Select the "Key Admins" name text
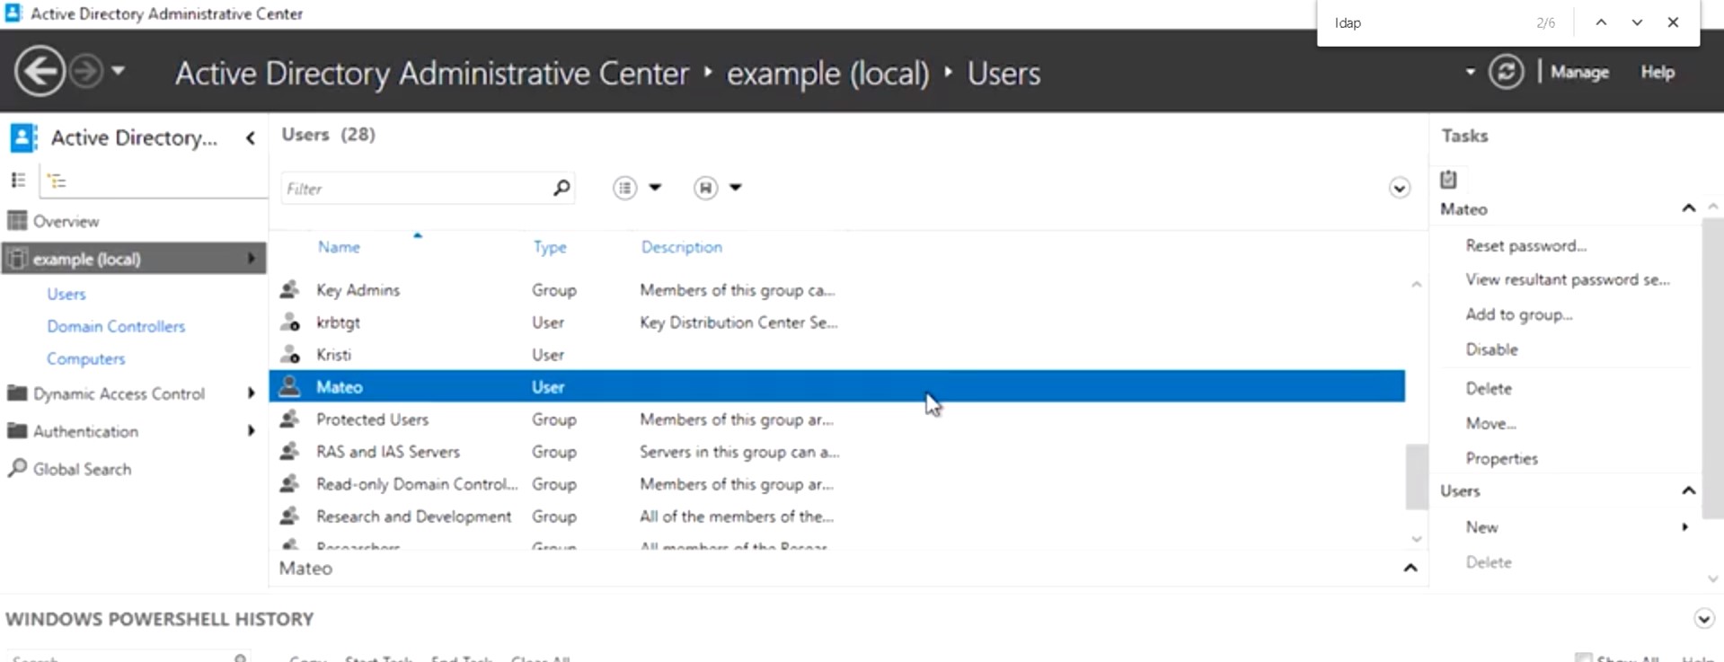Screen dimensions: 1724x662 [358, 290]
